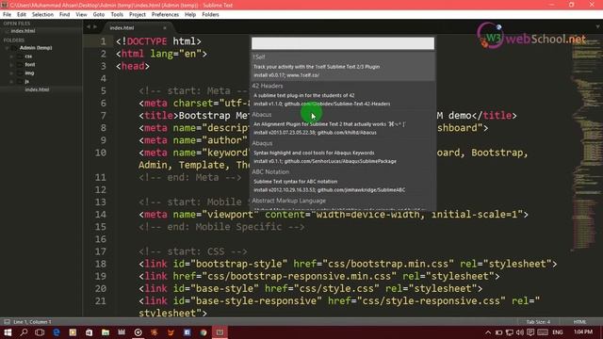Choose the Abaqus package entry
Viewport: 603px width, 339px height.
pos(343,153)
